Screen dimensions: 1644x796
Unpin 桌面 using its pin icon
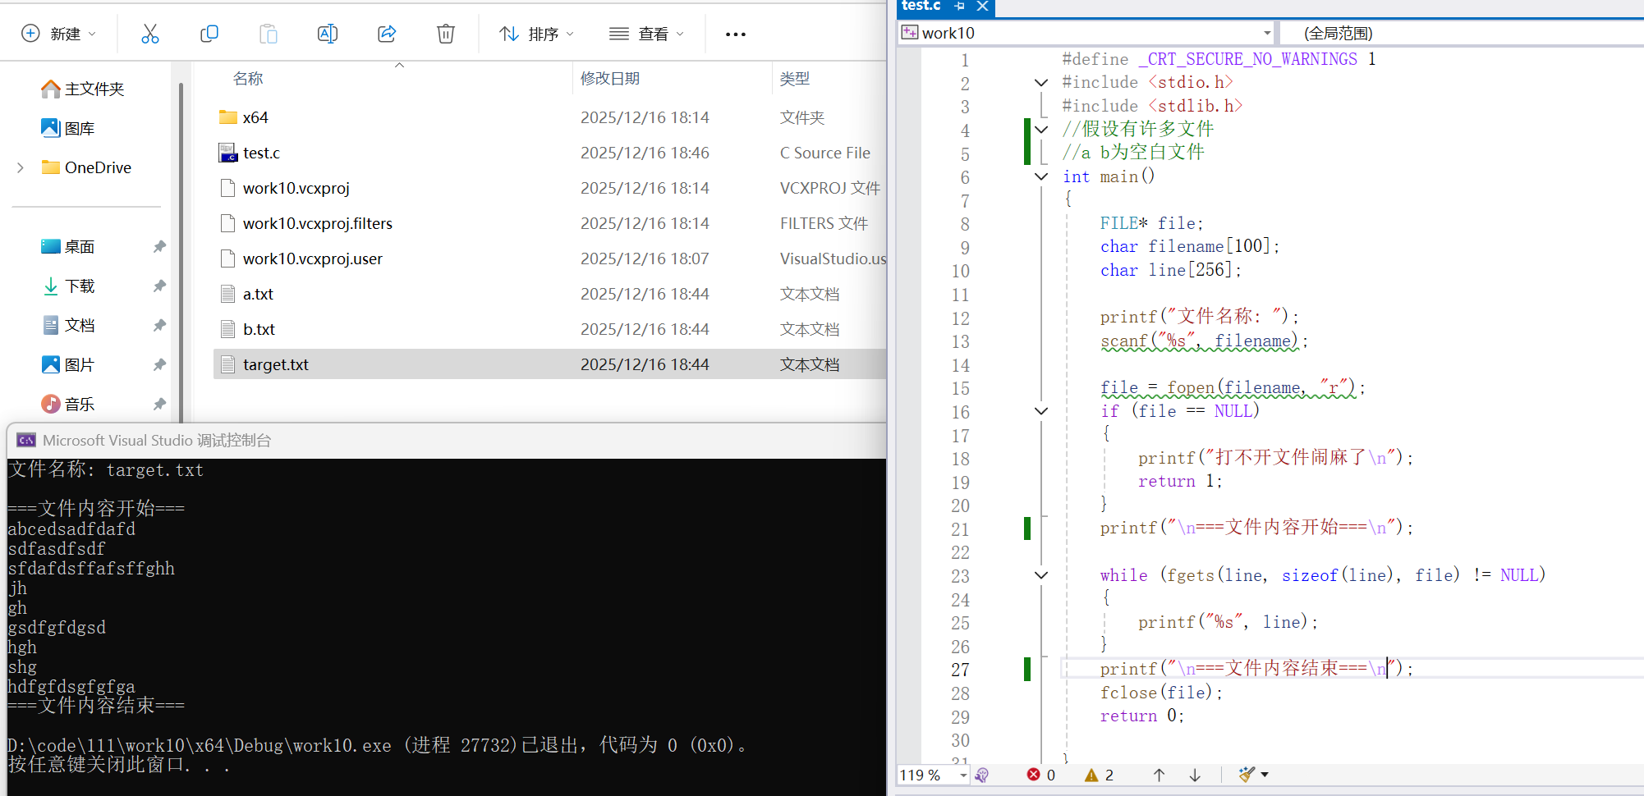159,246
